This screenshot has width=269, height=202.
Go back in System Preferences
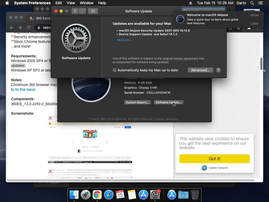pyautogui.click(x=75, y=11)
